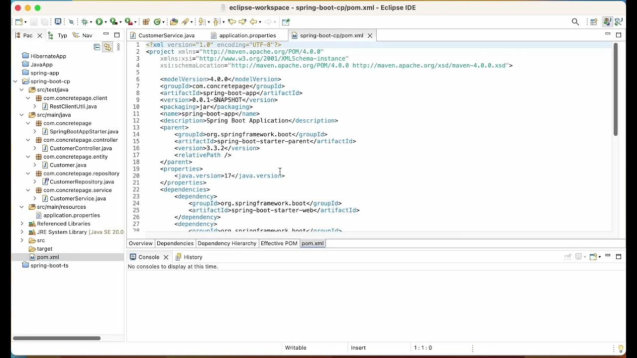Click the Coverage launch toolbar icon
Image resolution: width=637 pixels, height=358 pixels.
pos(113,22)
